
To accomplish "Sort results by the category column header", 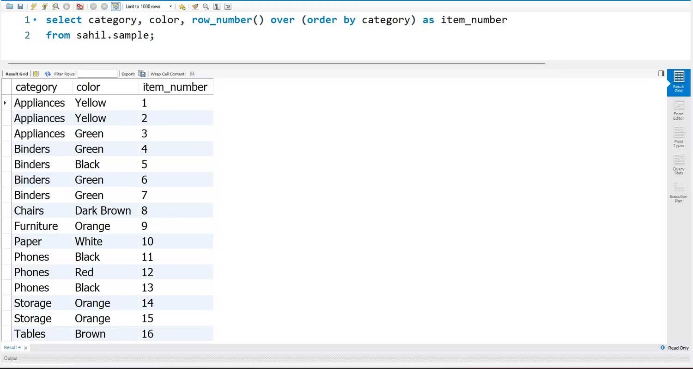I will coord(36,87).
